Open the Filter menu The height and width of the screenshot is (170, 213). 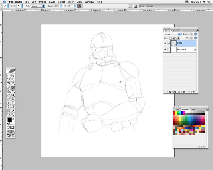pyautogui.click(x=71, y=2)
